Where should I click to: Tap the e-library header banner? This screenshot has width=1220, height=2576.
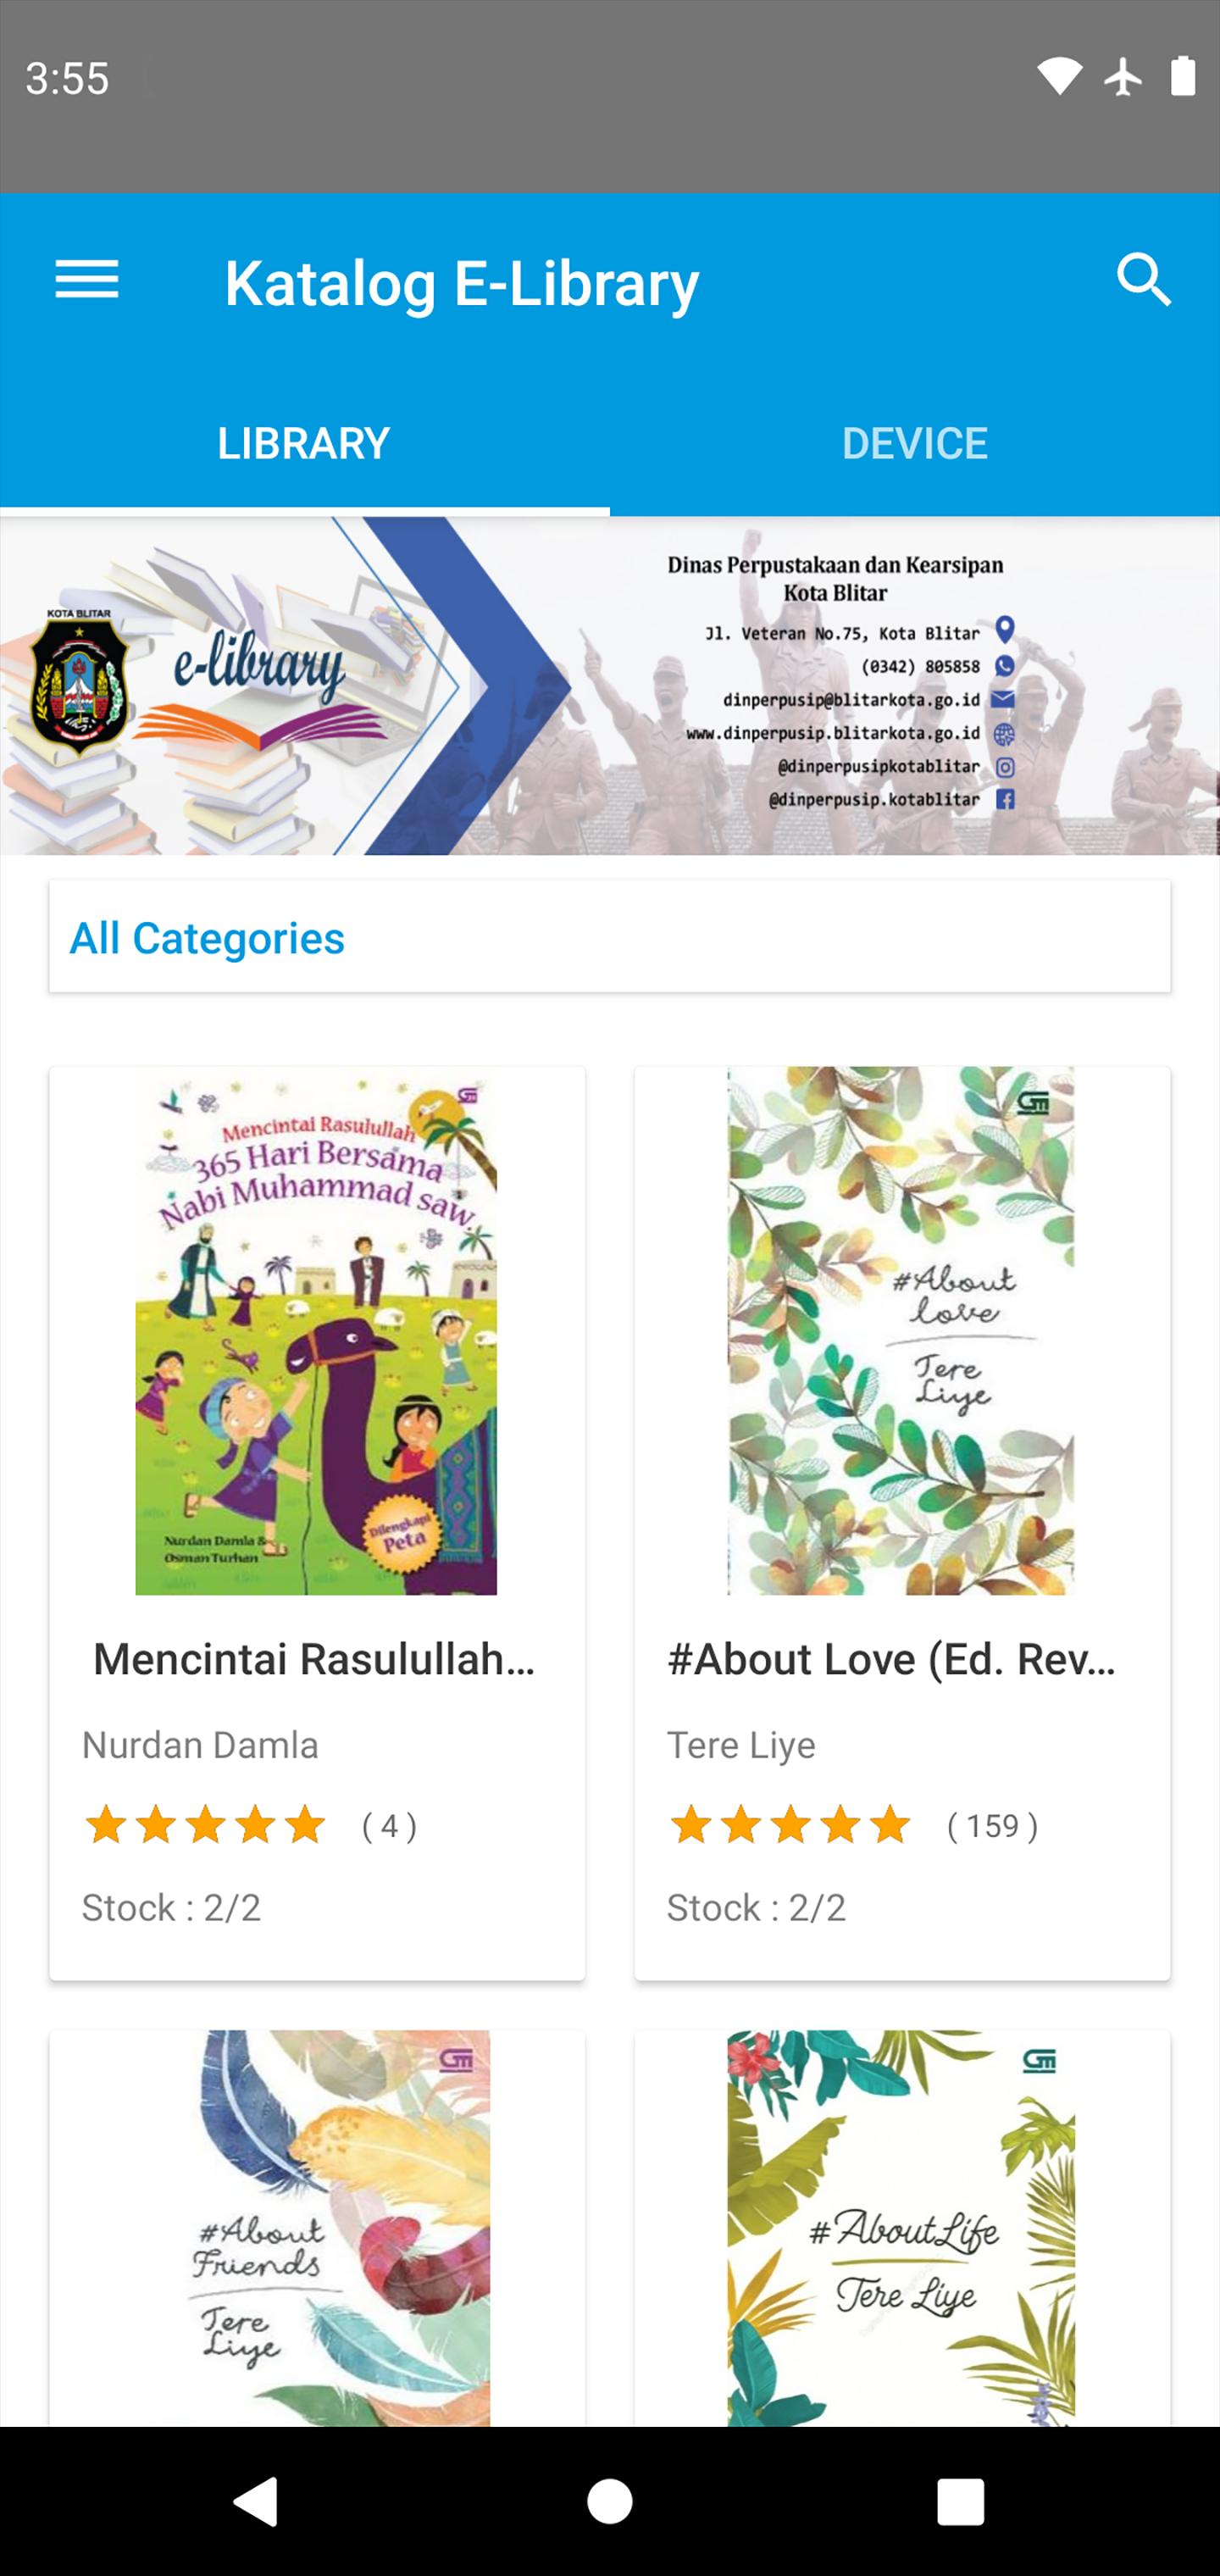click(x=610, y=685)
